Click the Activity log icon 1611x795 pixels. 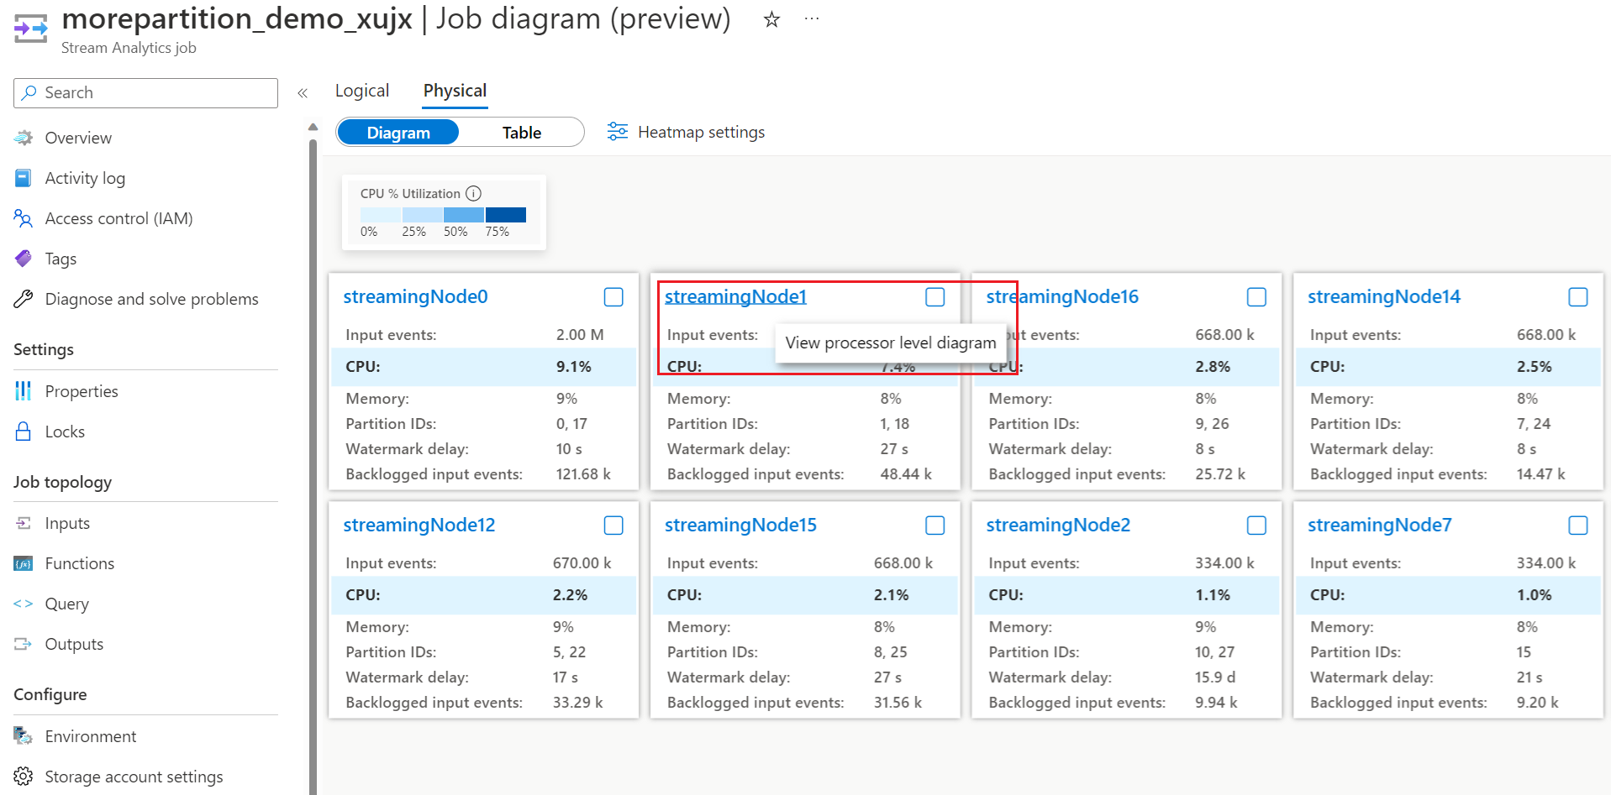(24, 178)
